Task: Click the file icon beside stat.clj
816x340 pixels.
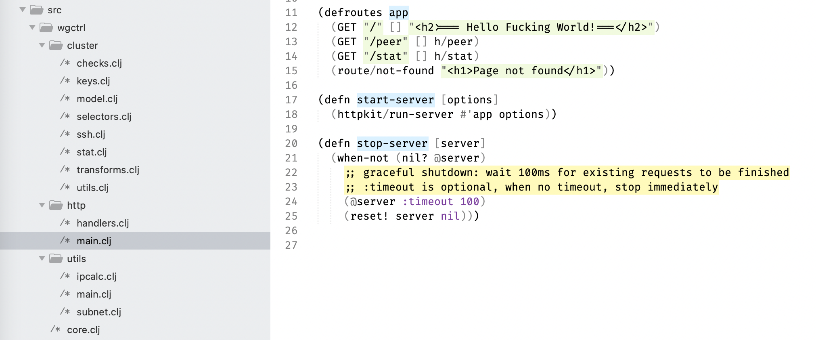Action: [x=65, y=152]
